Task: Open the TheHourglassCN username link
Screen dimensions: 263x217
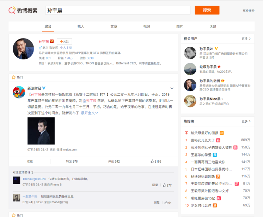Action: pyautogui.click(x=34, y=179)
